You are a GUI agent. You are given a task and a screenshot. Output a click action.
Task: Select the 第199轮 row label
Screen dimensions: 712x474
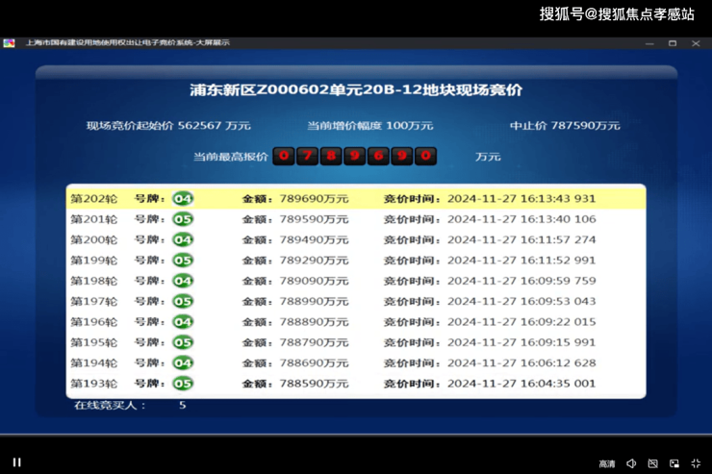[93, 261]
